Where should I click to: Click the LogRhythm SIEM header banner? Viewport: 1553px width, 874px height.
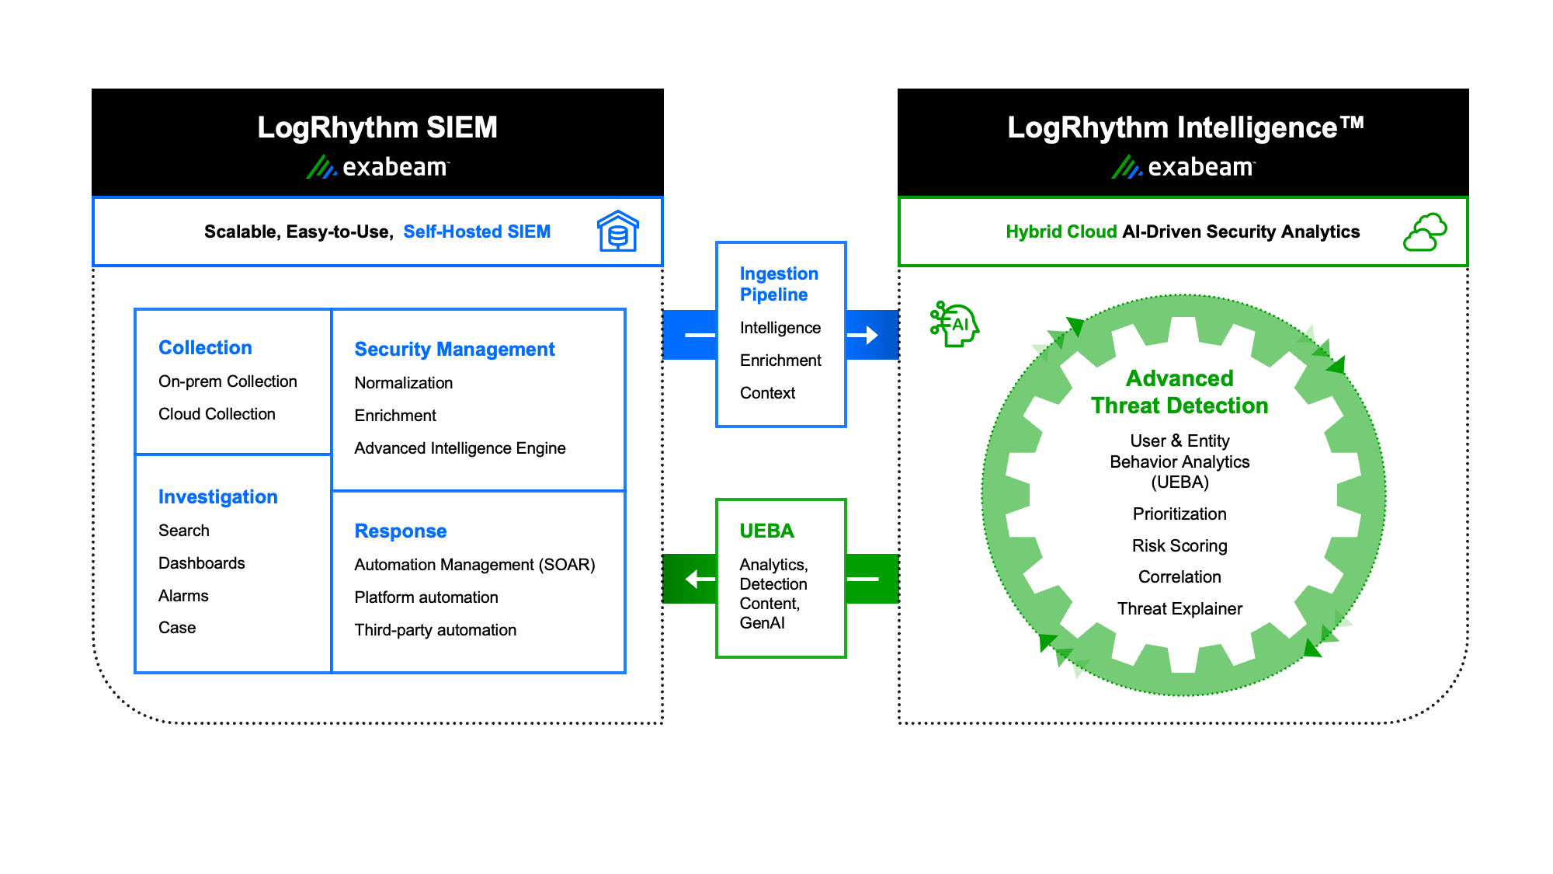(377, 142)
